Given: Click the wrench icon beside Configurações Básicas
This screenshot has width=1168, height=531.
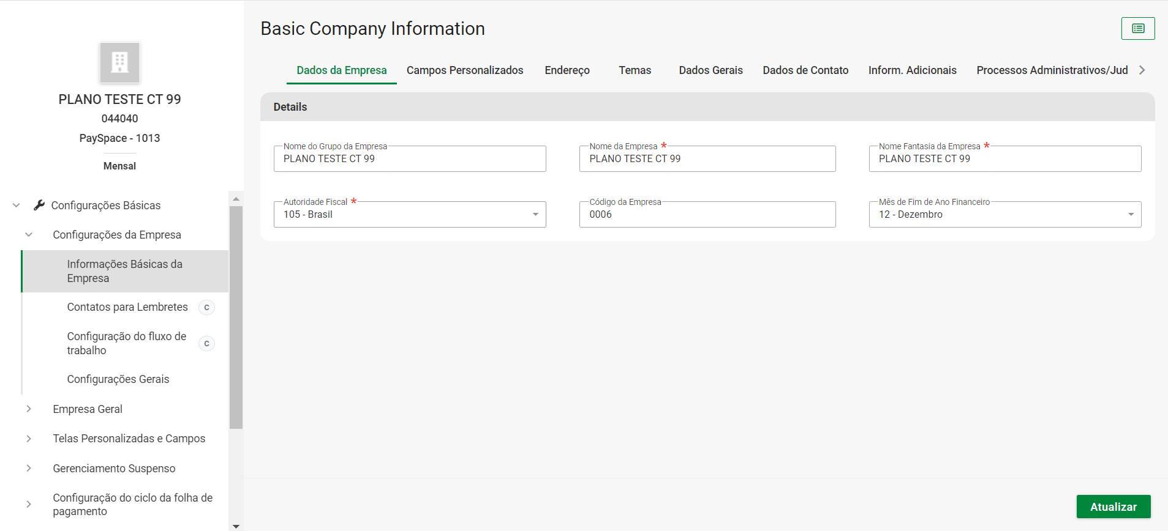Looking at the screenshot, I should coord(39,206).
